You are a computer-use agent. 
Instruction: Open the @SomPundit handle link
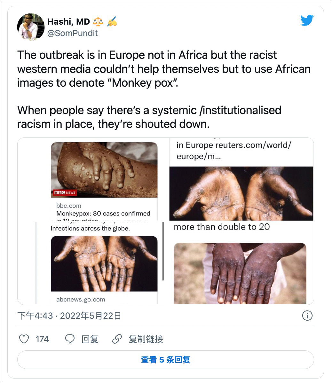click(x=72, y=33)
